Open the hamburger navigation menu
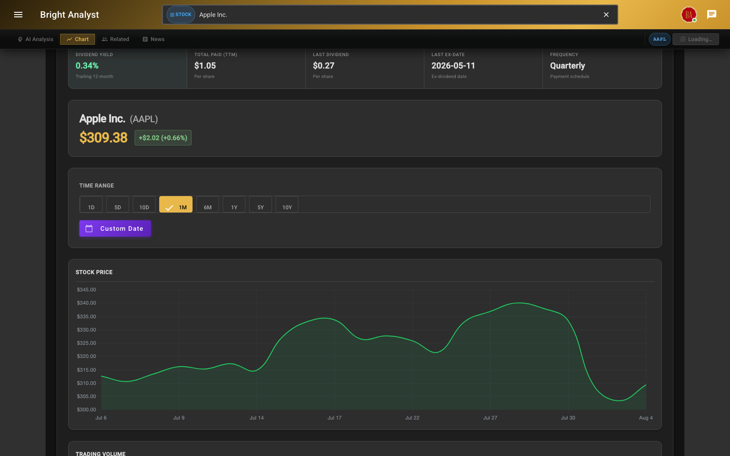 [18, 15]
